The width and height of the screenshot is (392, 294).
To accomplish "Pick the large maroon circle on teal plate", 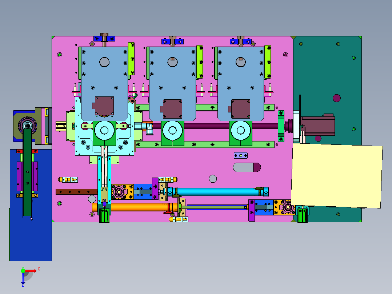I will click(x=337, y=98).
